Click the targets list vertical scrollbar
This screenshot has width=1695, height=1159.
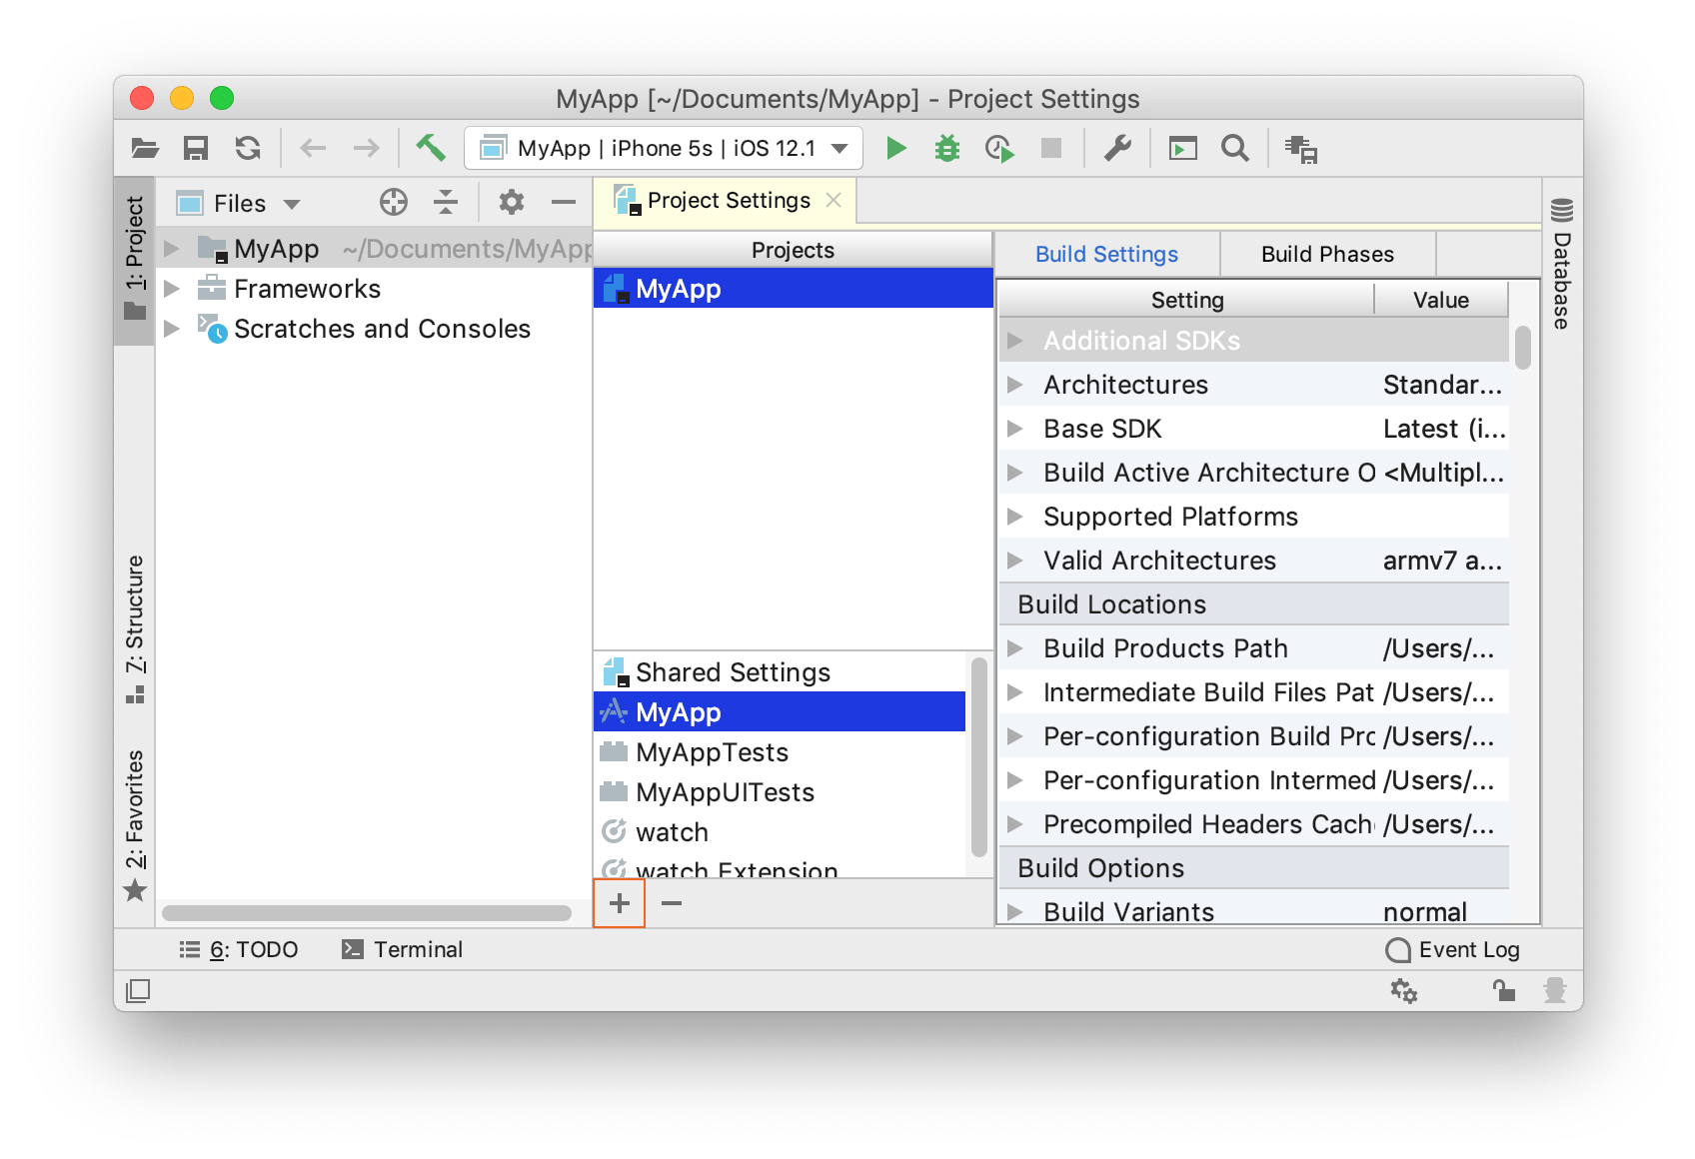tap(979, 756)
